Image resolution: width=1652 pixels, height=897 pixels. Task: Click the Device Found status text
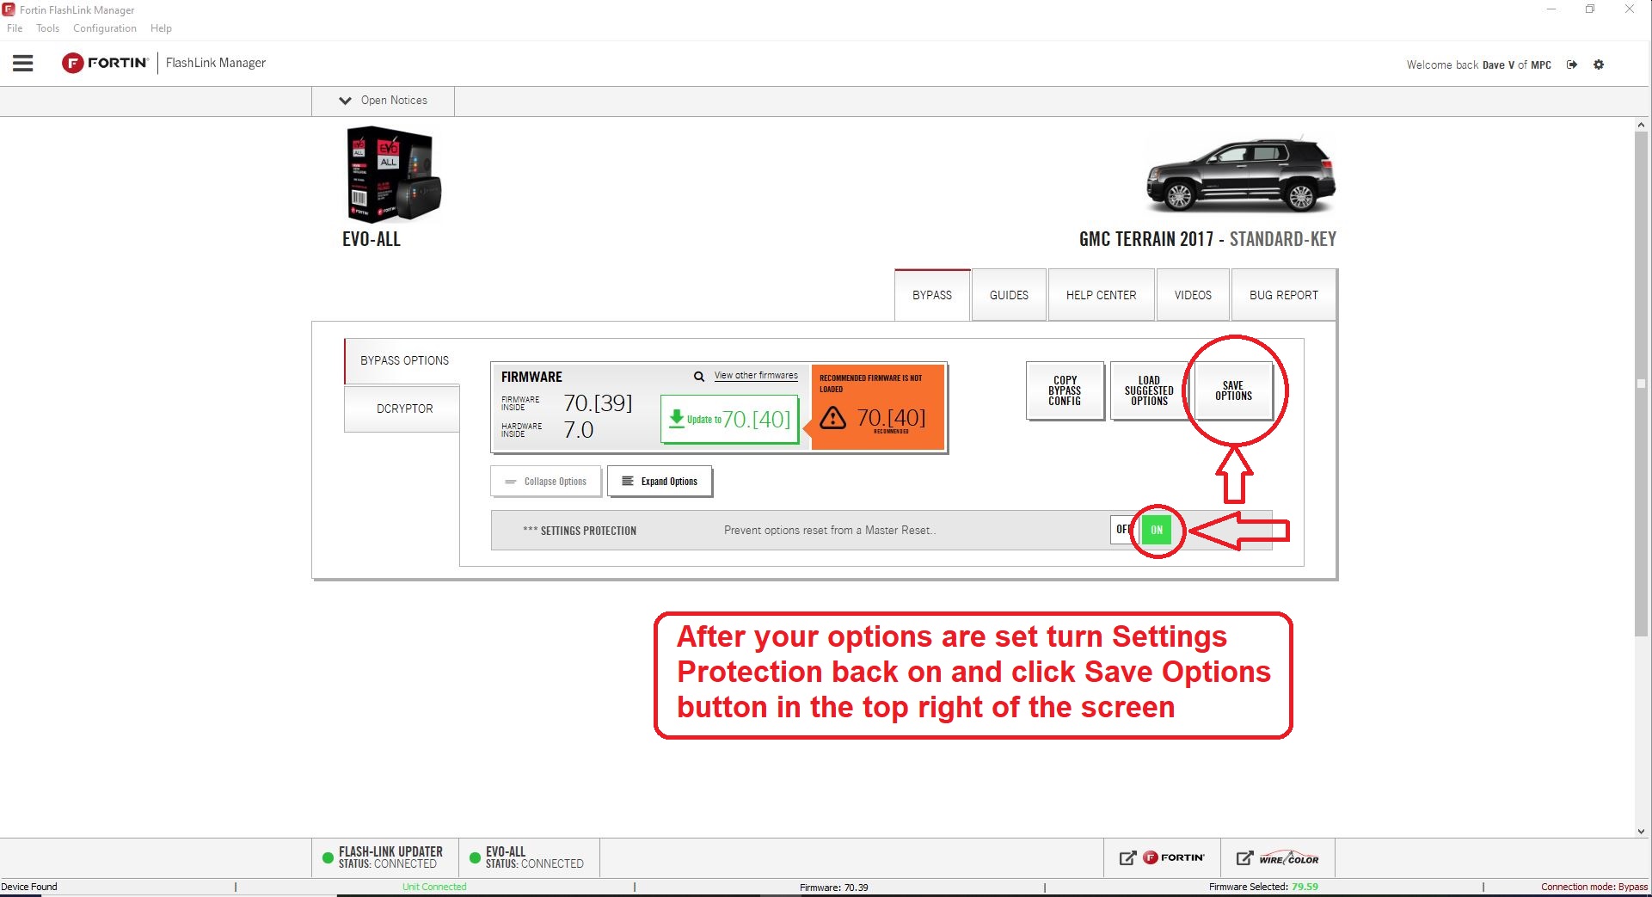[29, 887]
